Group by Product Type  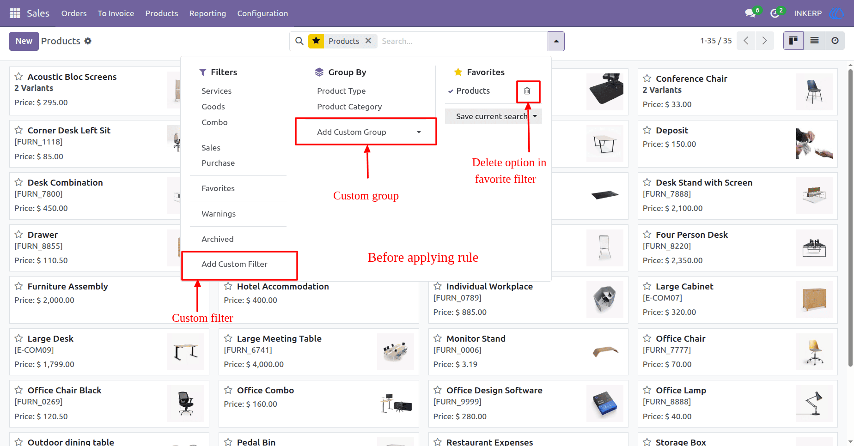(x=342, y=91)
